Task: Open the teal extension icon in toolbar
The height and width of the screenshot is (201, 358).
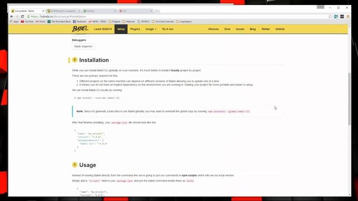Action: click(x=336, y=16)
